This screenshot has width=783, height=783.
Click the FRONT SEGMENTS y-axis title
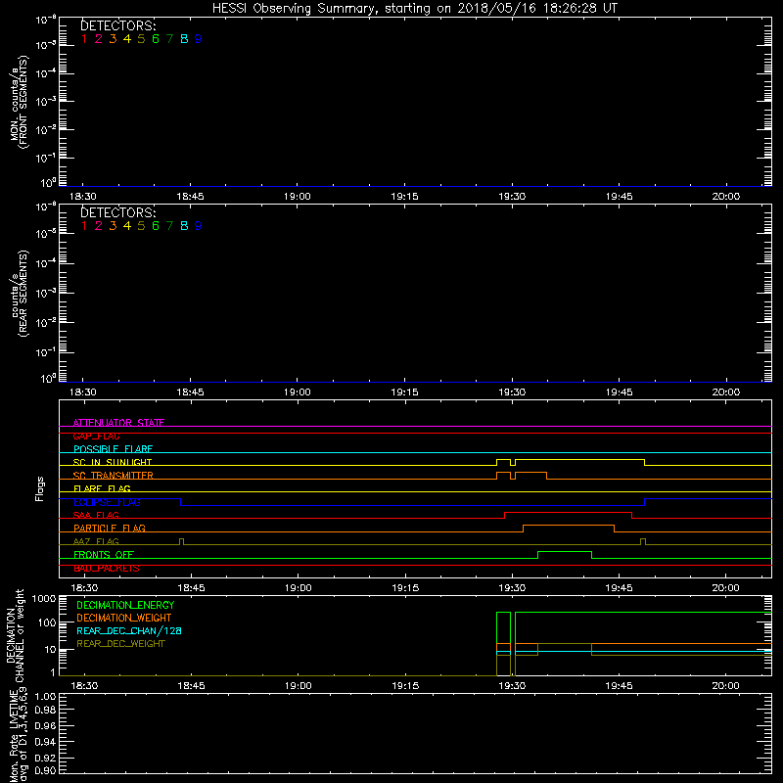(25, 103)
